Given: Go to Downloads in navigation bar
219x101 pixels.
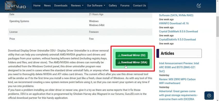Looking at the screenshot, I should pos(61,6).
